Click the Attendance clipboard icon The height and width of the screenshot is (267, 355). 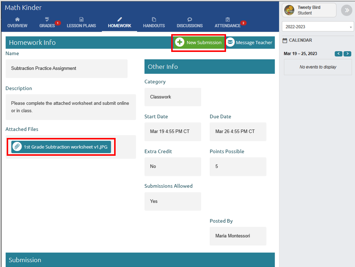point(228,19)
